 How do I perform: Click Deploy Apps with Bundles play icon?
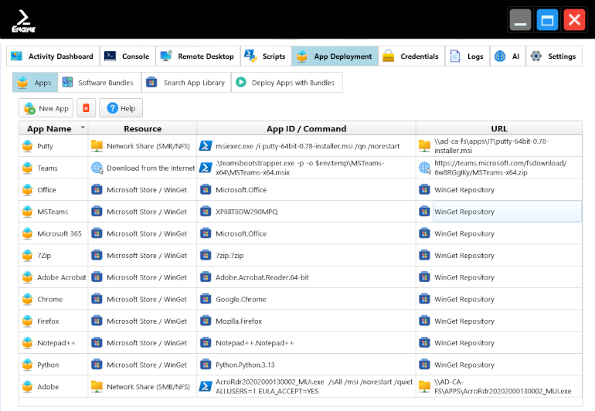tap(240, 83)
